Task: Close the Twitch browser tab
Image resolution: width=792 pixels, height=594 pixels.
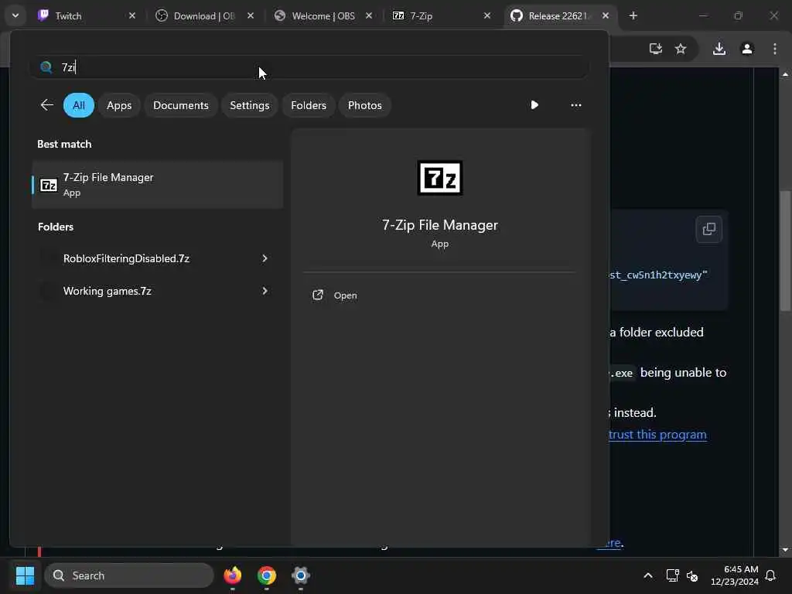Action: (x=131, y=15)
